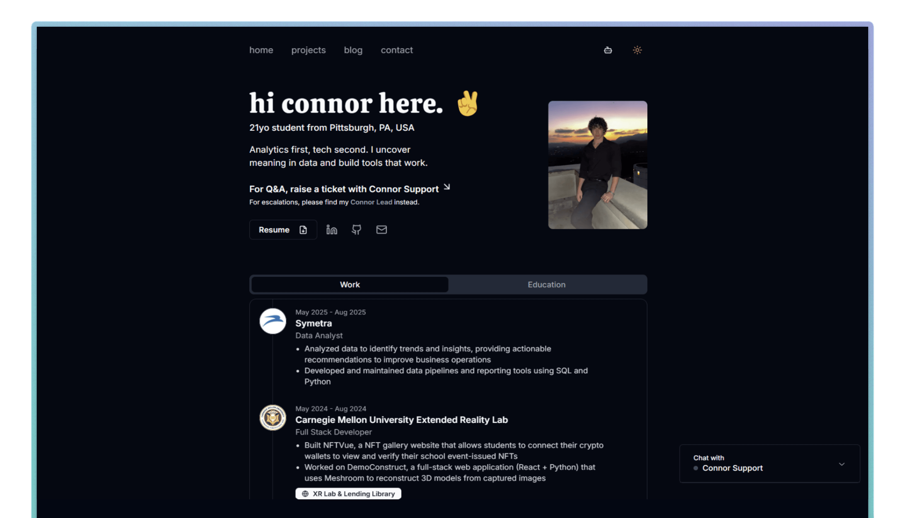Select the Symetra company name

pyautogui.click(x=314, y=323)
